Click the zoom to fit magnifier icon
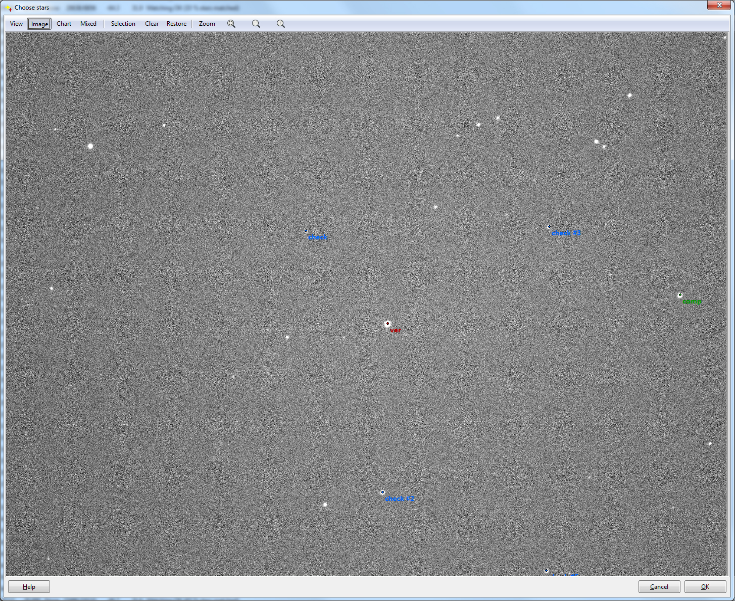 click(231, 24)
